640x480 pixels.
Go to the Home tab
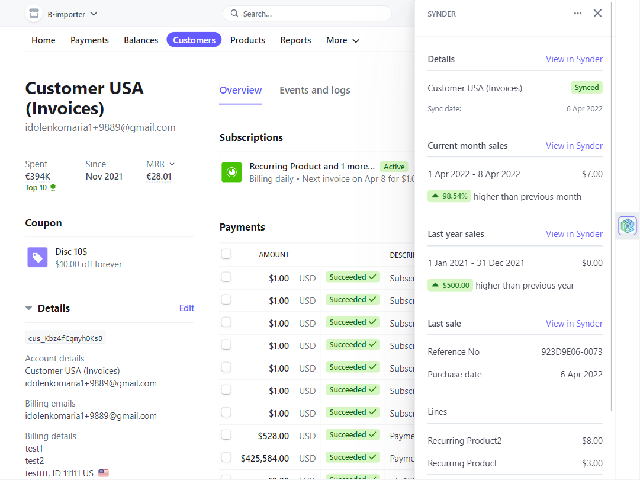pos(43,40)
